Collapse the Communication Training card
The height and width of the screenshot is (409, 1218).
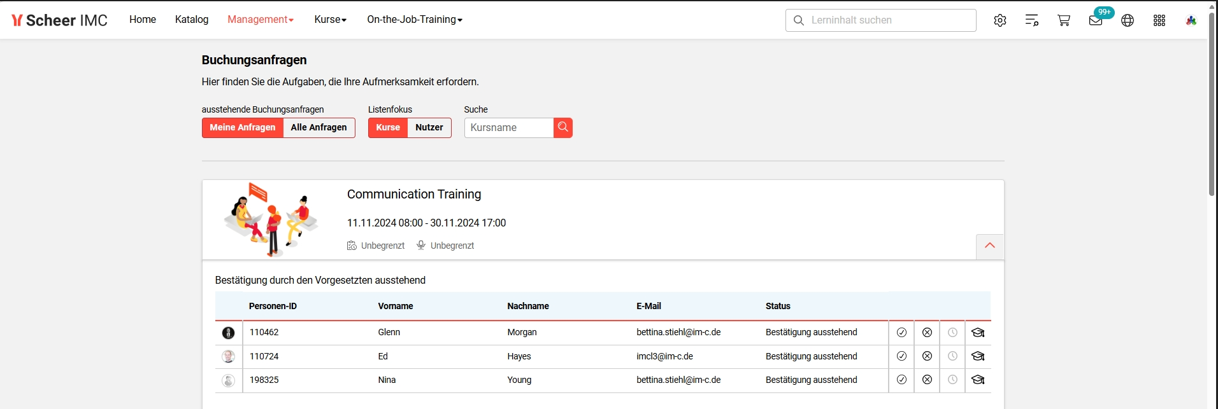(990, 246)
